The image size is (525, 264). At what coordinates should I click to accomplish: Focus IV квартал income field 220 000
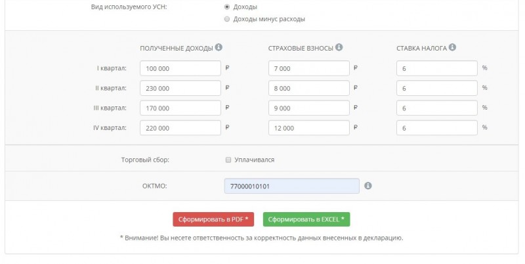tap(180, 127)
